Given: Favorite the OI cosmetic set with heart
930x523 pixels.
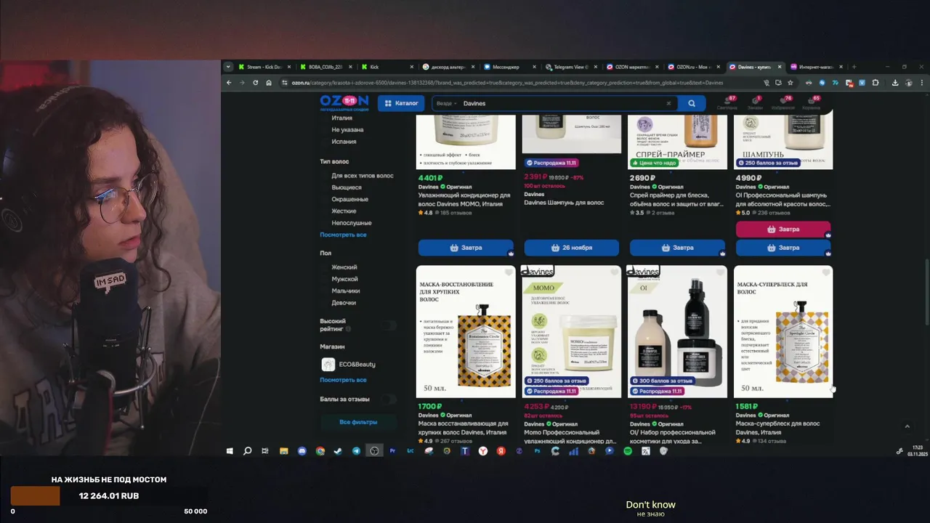Looking at the screenshot, I should (x=720, y=273).
